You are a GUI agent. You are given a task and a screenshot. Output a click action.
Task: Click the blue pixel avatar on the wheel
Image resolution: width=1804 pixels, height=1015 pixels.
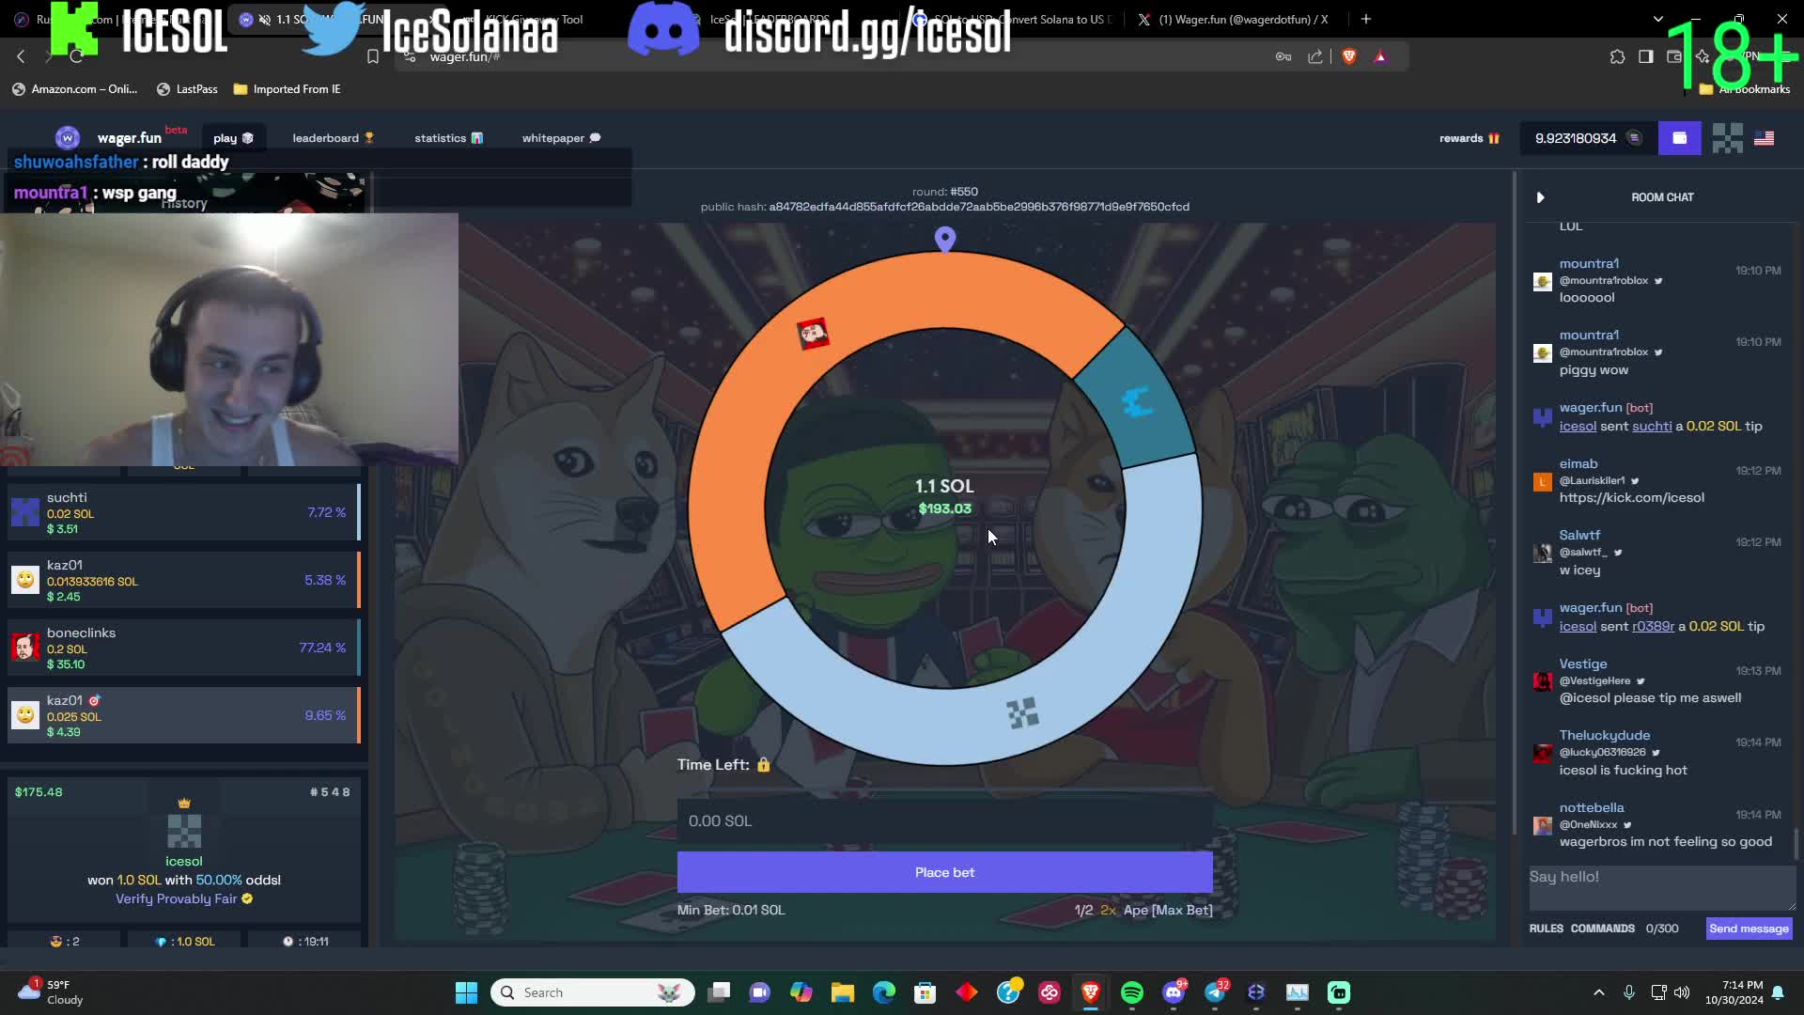(1137, 402)
